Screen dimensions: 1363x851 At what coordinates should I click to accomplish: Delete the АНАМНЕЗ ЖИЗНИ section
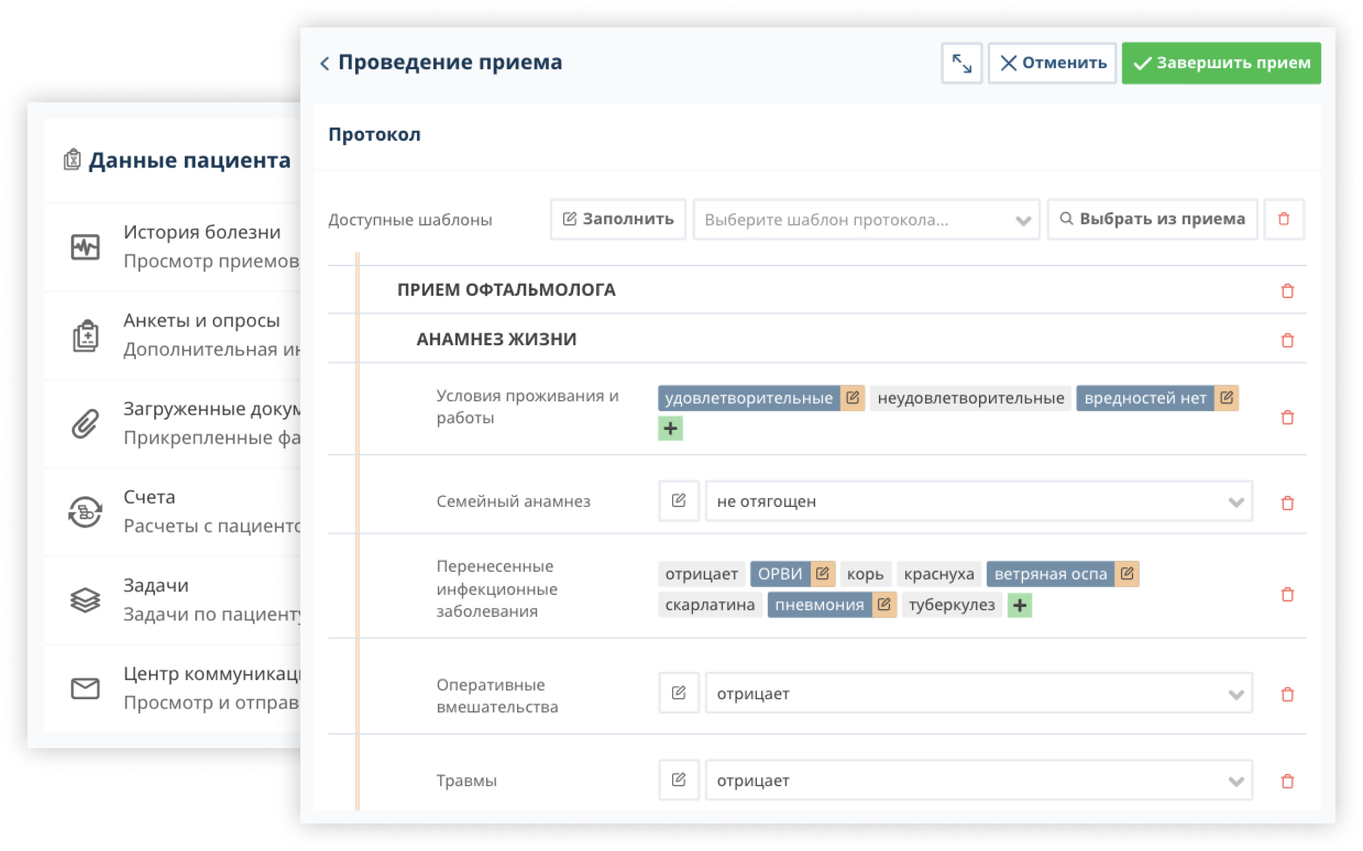pyautogui.click(x=1287, y=340)
